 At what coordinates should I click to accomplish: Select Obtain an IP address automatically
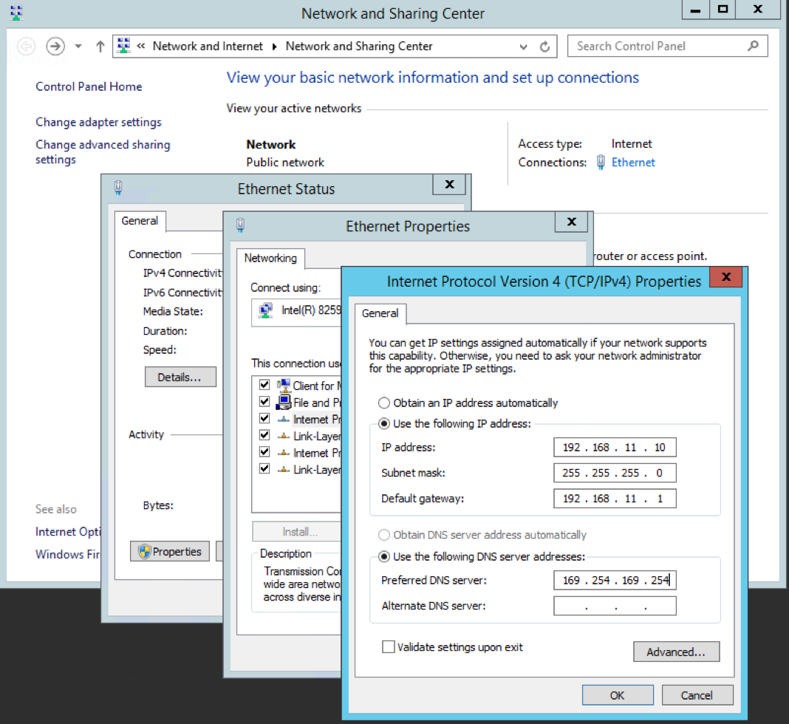pyautogui.click(x=384, y=403)
